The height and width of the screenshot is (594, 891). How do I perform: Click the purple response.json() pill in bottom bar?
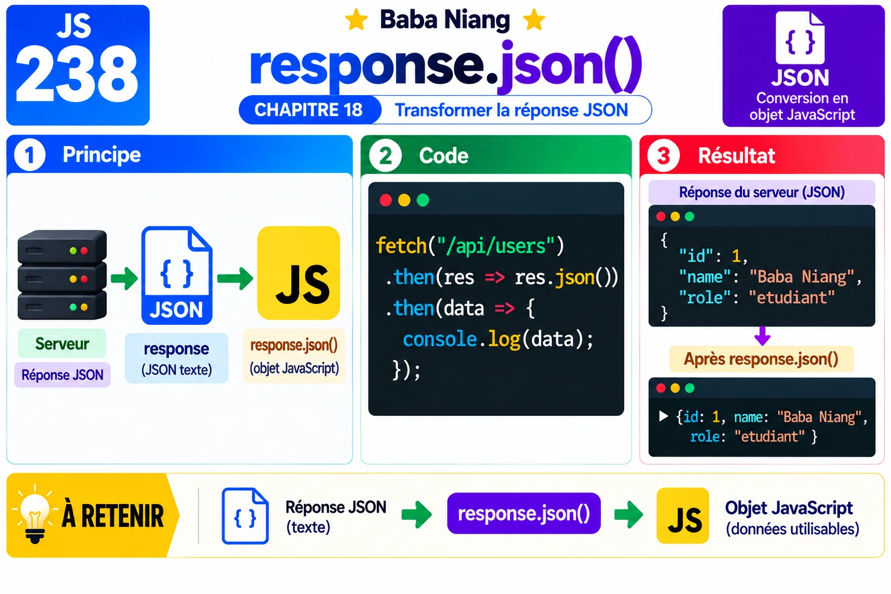(524, 513)
